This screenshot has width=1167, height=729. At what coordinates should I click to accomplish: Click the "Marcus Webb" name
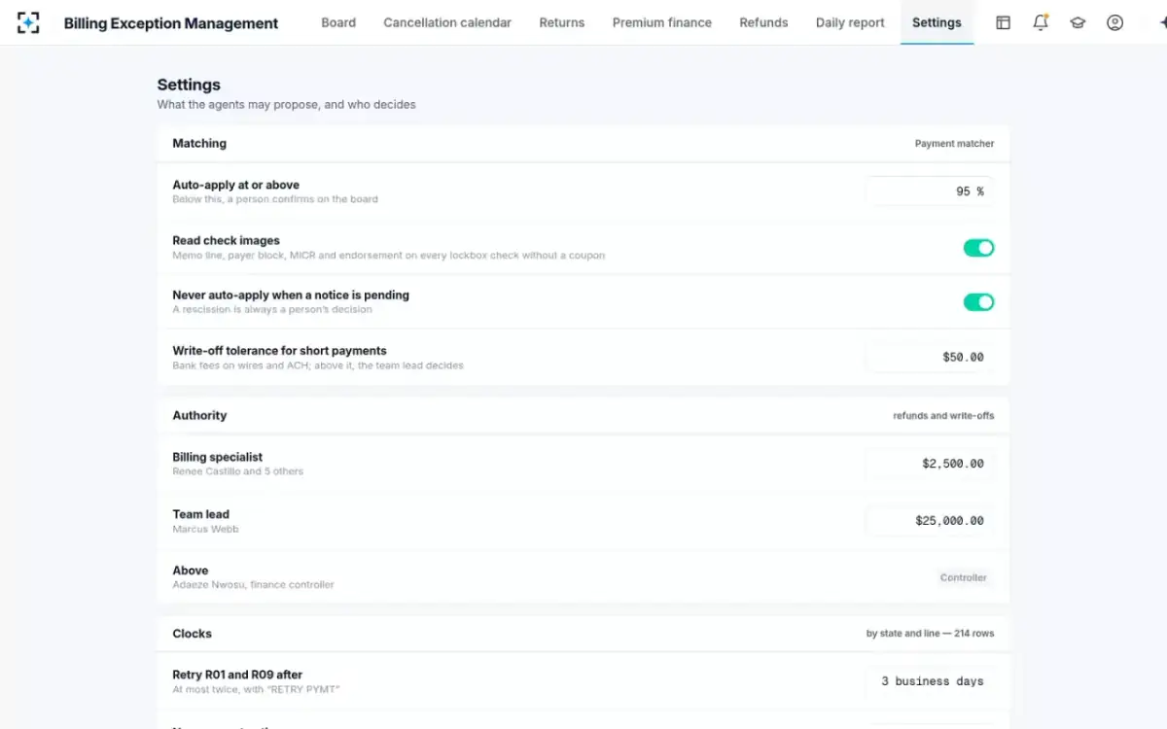point(205,530)
